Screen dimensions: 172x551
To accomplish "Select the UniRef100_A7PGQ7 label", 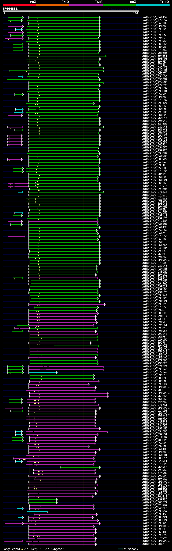I will pyautogui.click(x=154, y=263).
